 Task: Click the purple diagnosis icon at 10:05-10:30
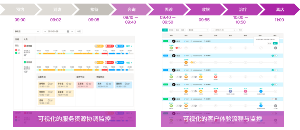231,91
